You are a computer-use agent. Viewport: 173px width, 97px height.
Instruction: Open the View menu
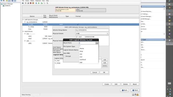(x=43, y=1)
